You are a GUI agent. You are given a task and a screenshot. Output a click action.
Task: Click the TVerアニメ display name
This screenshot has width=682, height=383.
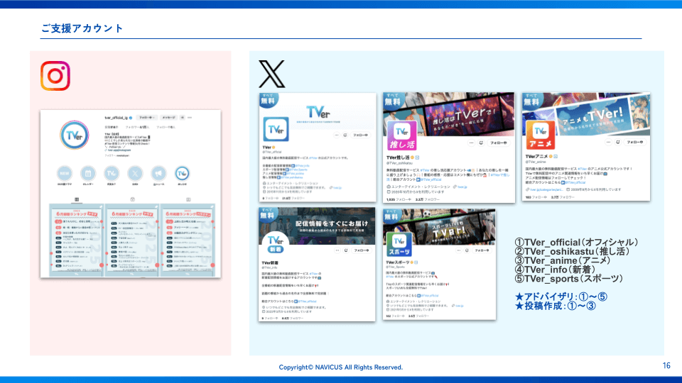[537, 156]
